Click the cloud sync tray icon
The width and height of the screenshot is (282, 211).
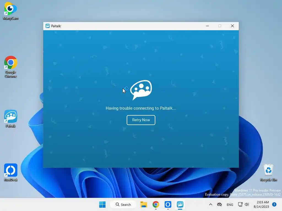(219, 204)
